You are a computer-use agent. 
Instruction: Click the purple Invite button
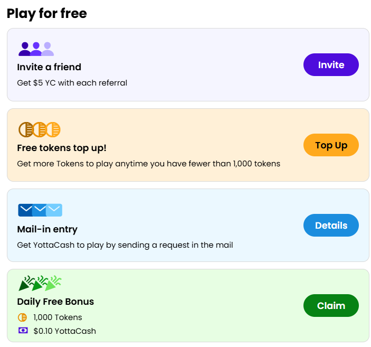click(331, 65)
